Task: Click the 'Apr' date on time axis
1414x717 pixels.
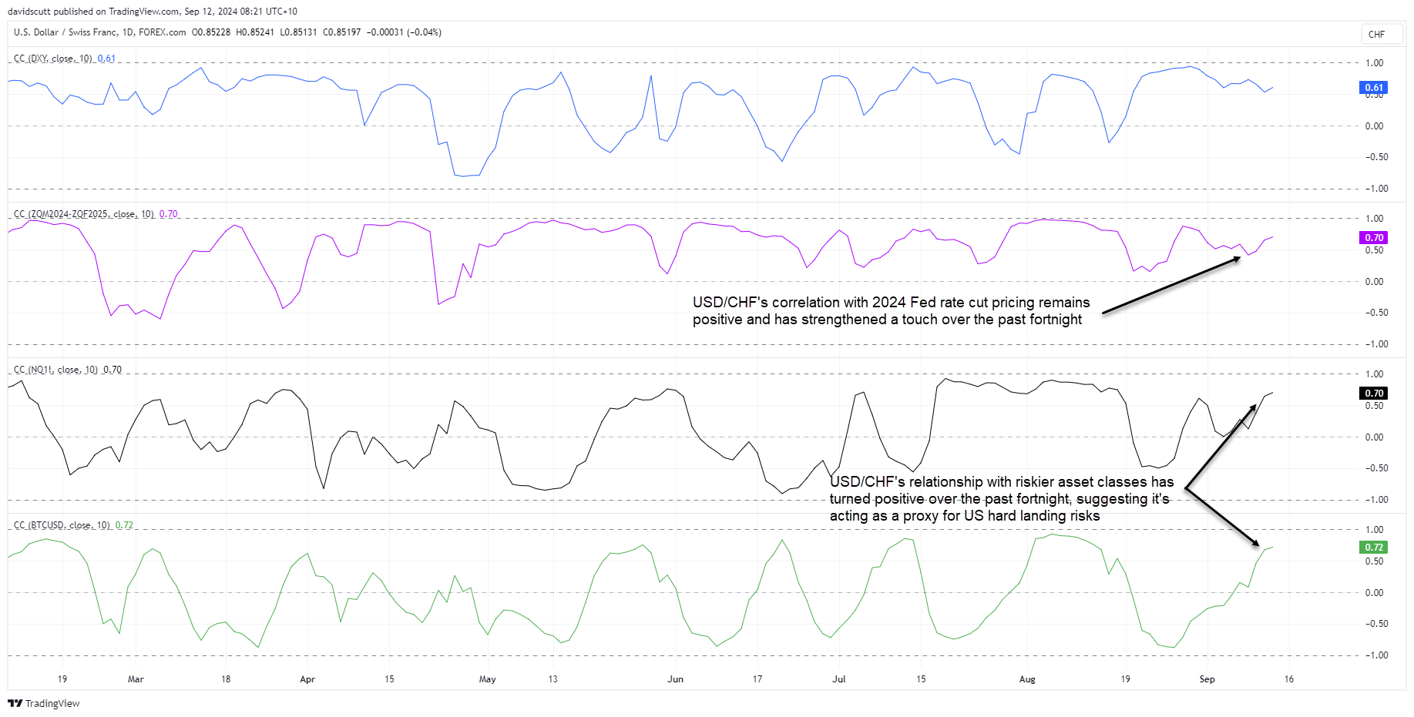Action: tap(307, 679)
